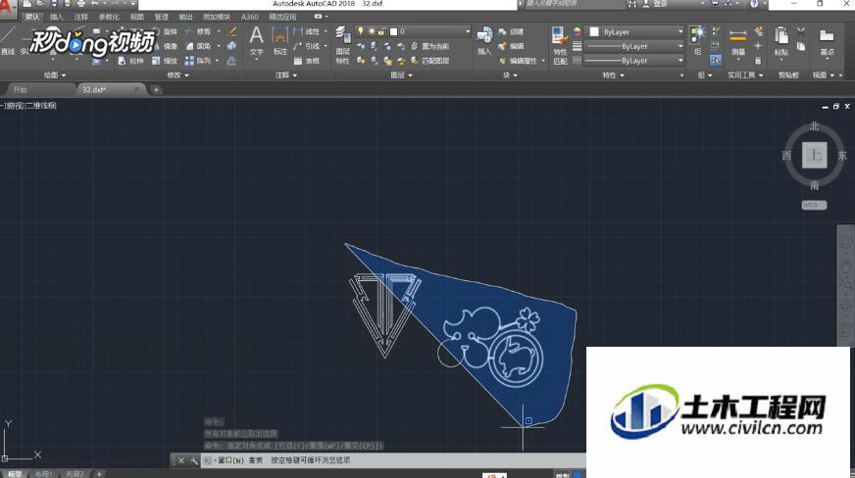Viewport: 855px width, 478px height.
Task: Select the Mirror (镜像) tool
Action: tap(166, 46)
